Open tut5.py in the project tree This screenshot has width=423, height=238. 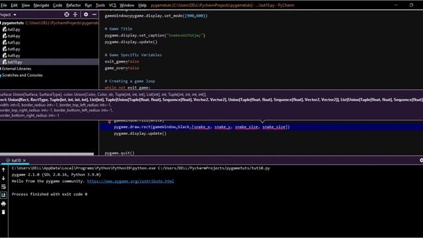point(14,42)
